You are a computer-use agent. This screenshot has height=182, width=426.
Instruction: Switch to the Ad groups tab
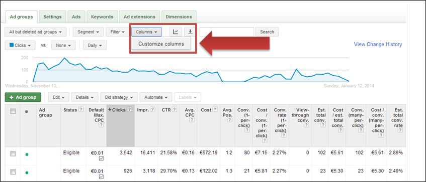21,17
